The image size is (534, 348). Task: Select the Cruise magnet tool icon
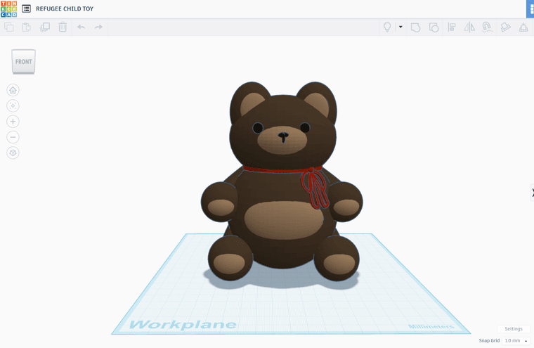487,27
